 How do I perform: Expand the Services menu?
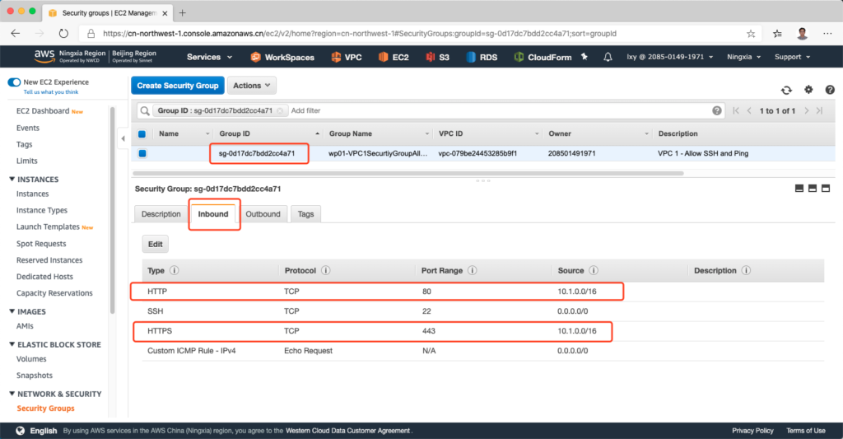coord(209,57)
